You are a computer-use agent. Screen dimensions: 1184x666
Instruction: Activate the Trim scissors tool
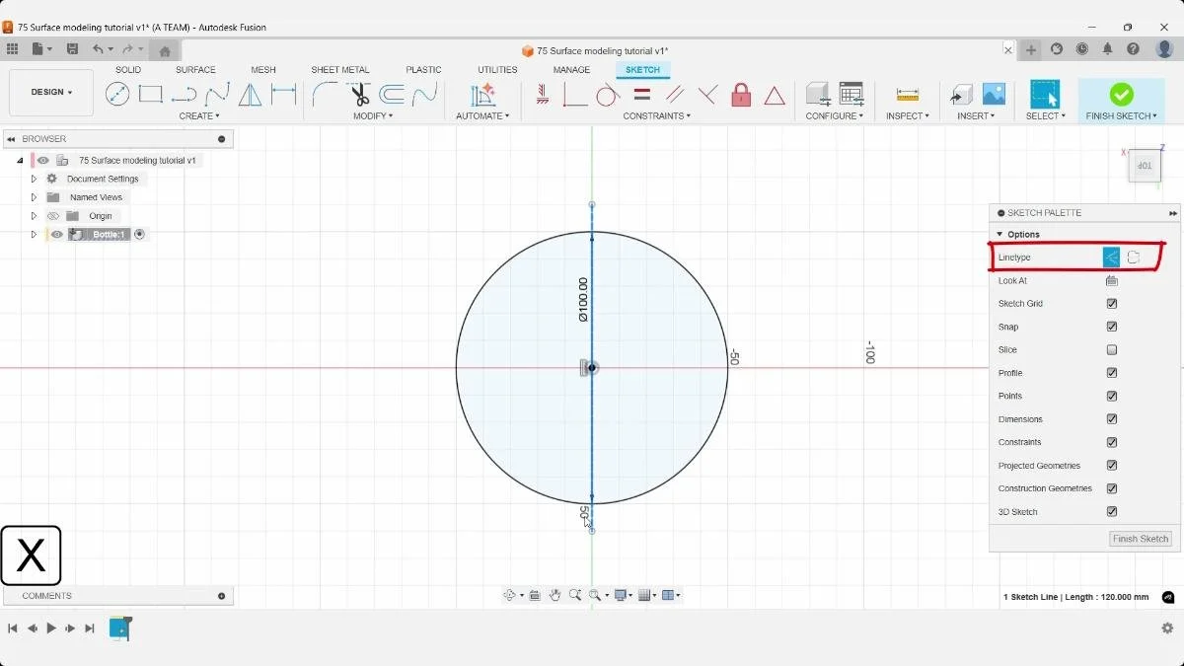[x=358, y=95]
